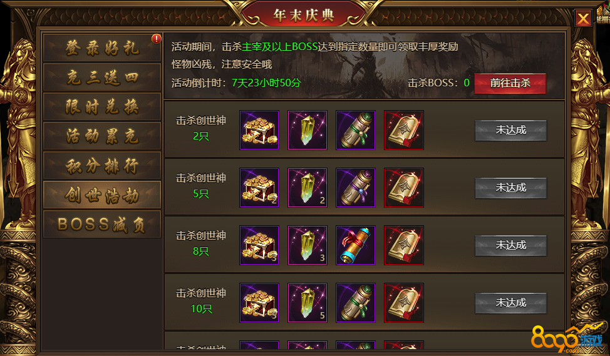Switch to the BOSS减负 tab
The width and height of the screenshot is (610, 356).
pos(102,224)
